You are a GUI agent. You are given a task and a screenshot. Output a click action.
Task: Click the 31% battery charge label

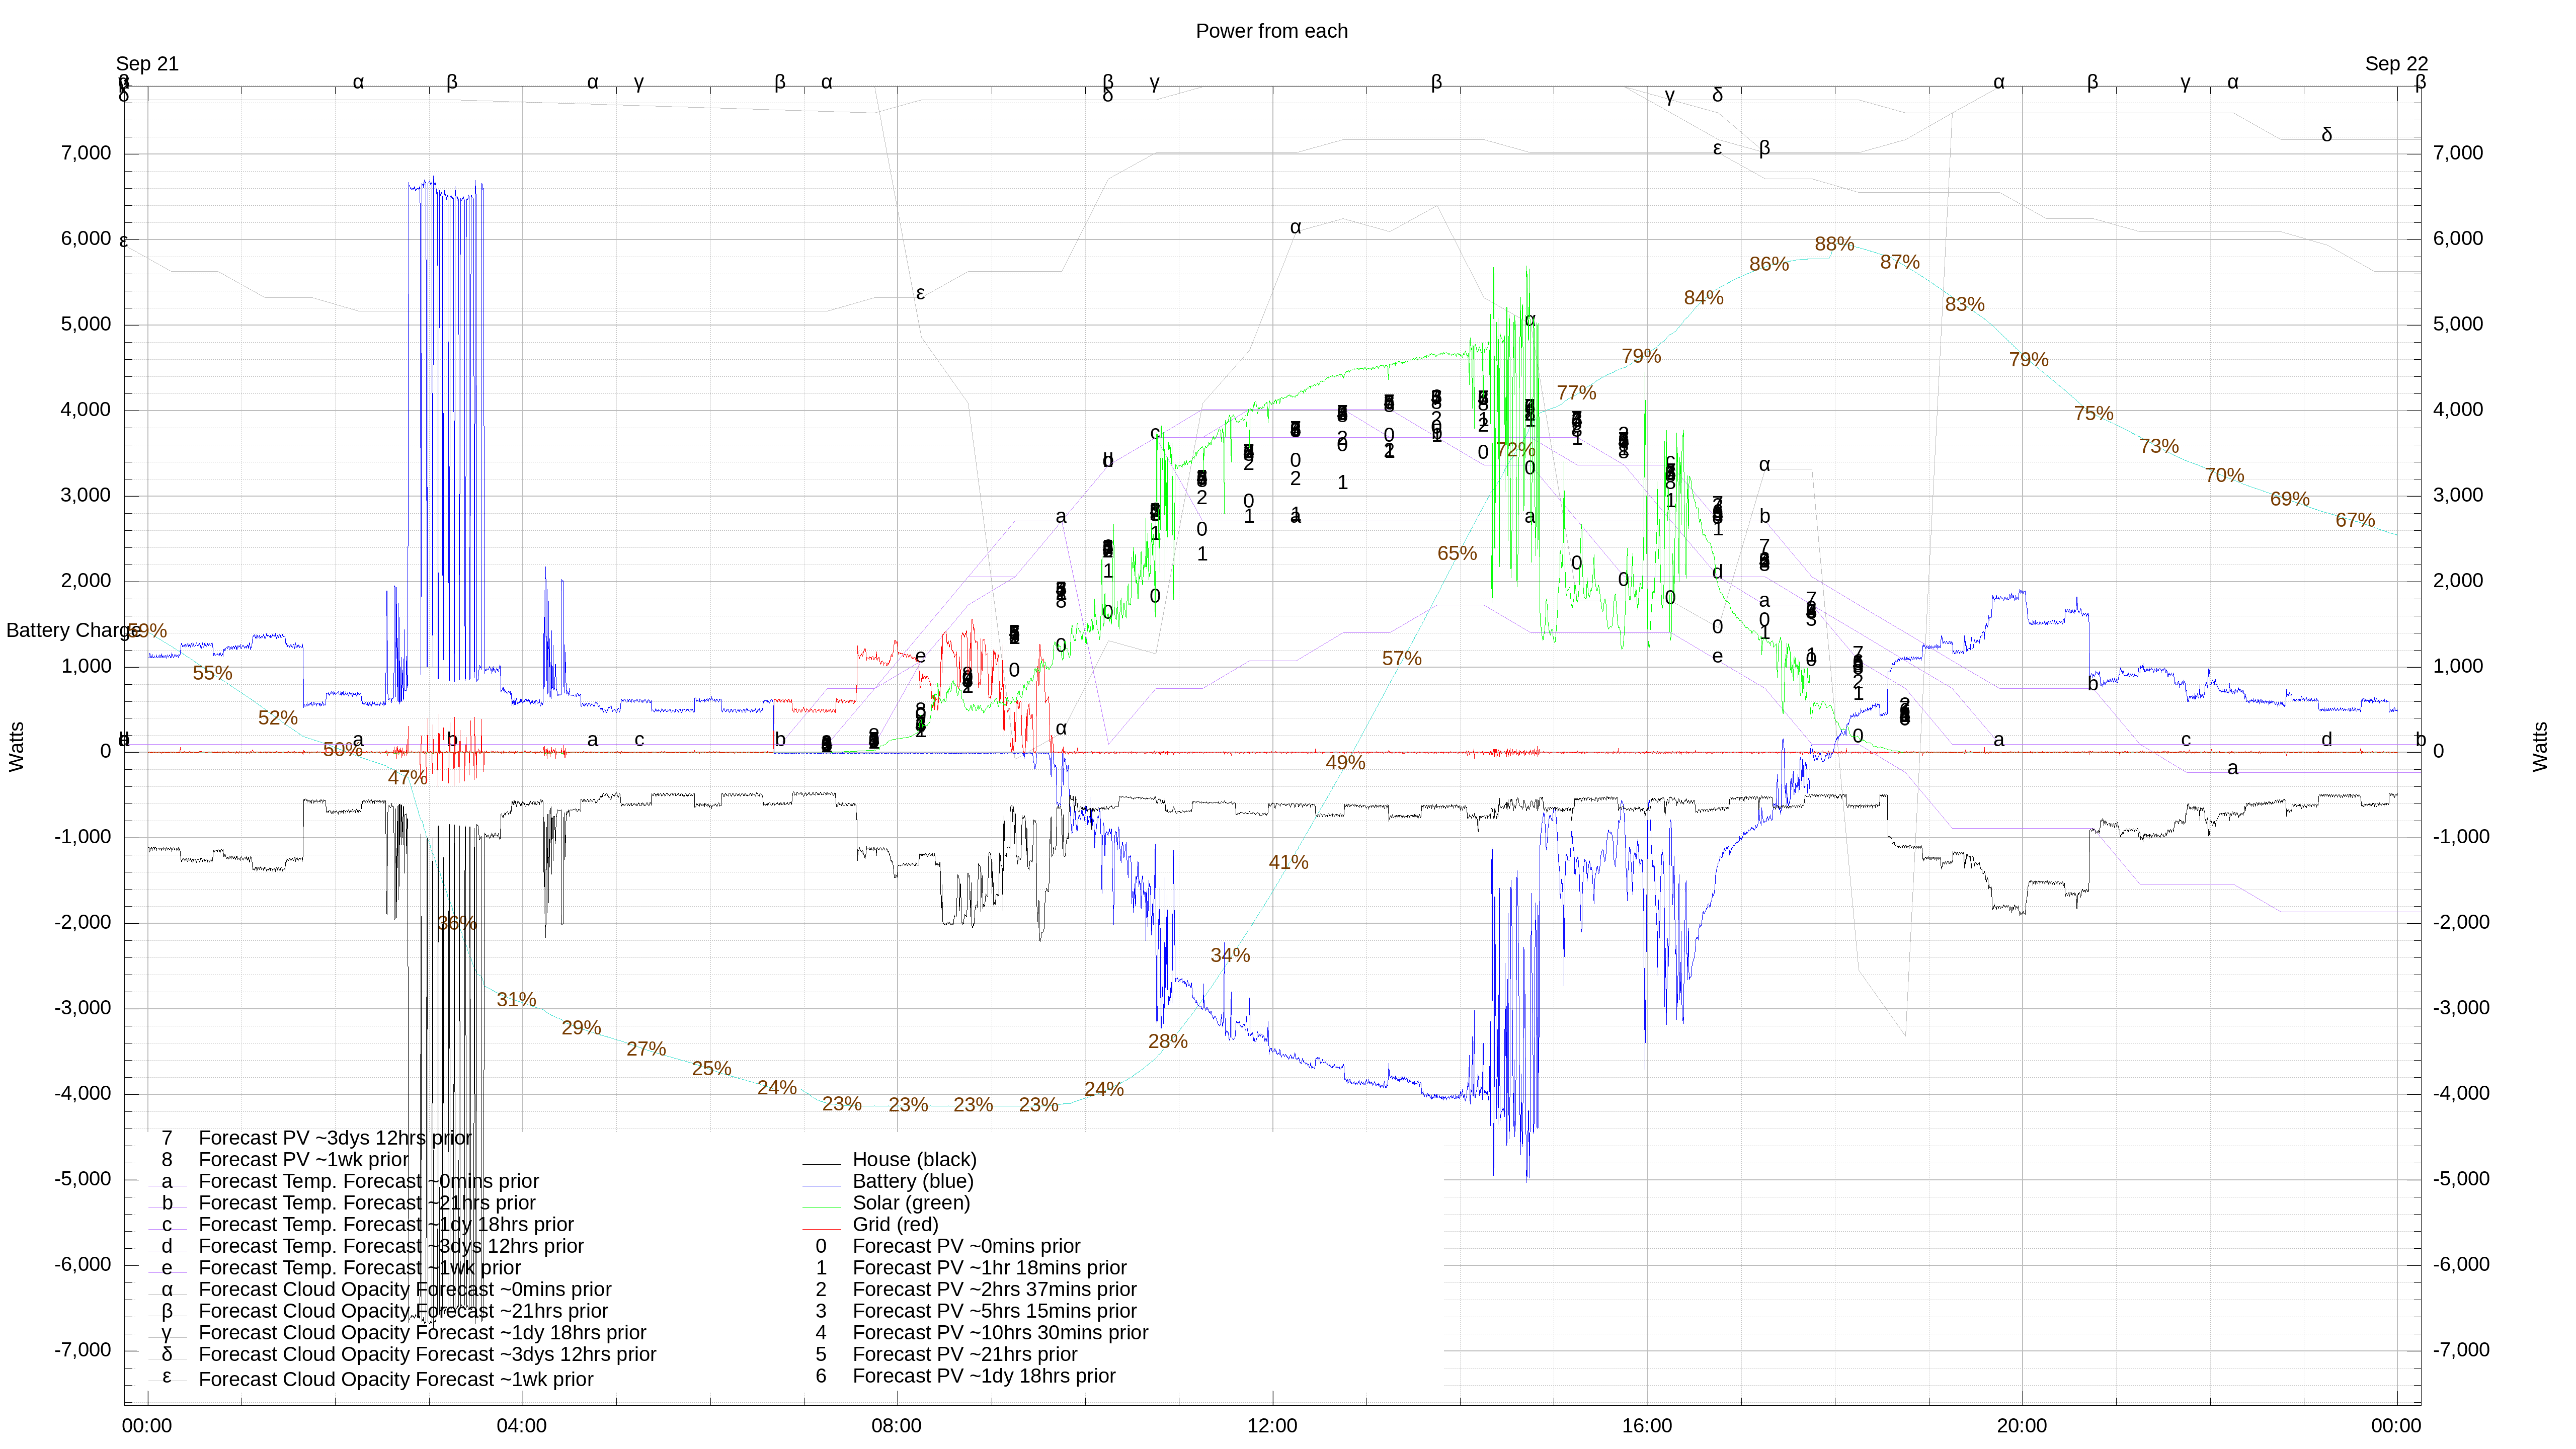516,1000
